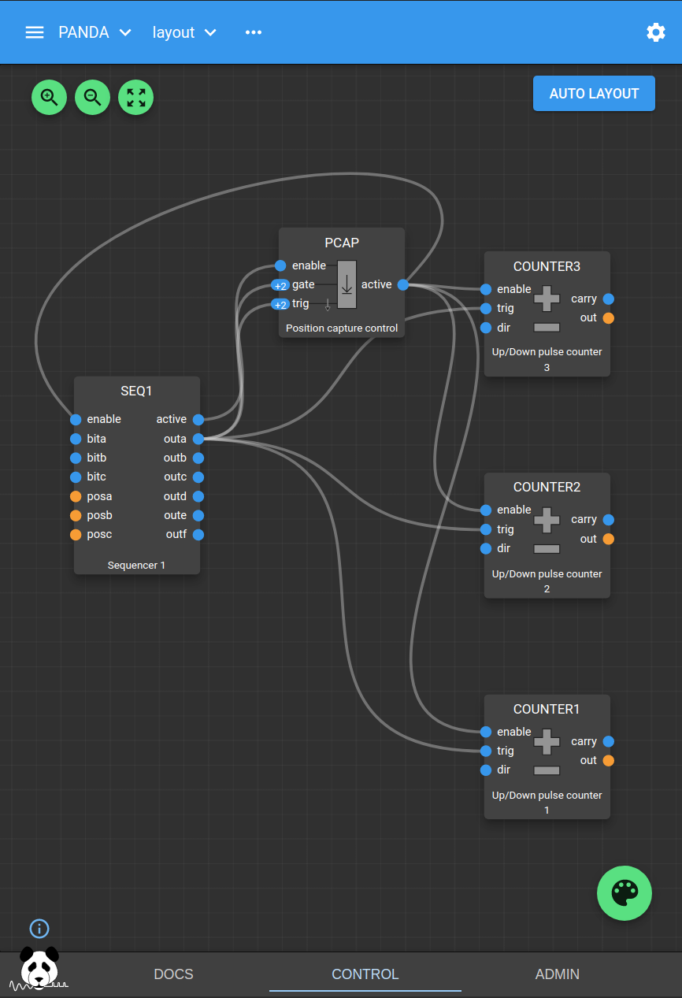Click the AUTO LAYOUT button
This screenshot has height=998, width=682.
(594, 94)
